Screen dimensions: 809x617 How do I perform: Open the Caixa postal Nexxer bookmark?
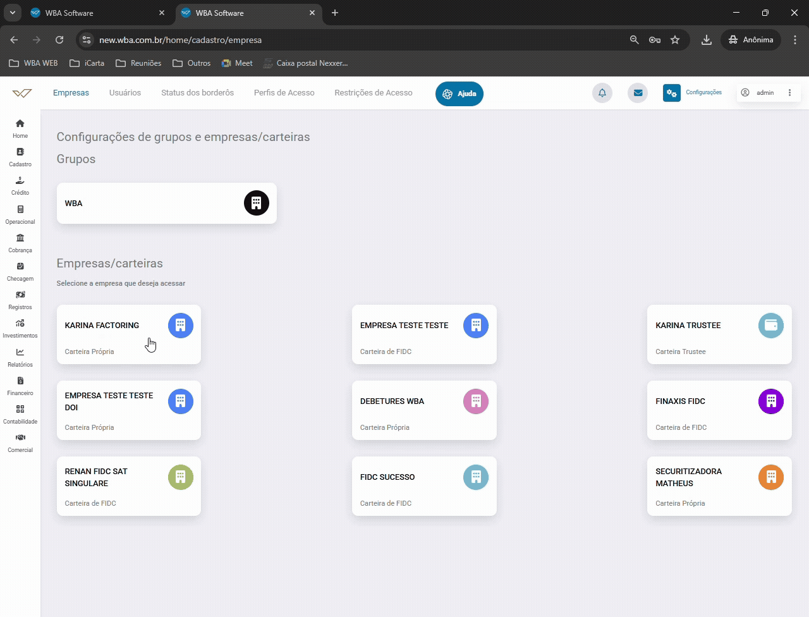305,63
